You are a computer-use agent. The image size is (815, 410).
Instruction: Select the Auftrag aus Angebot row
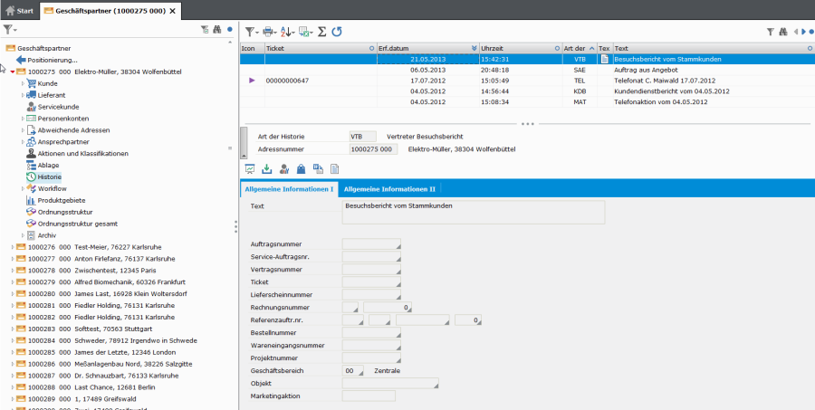tap(527, 70)
